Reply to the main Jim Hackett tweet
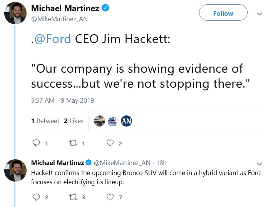 [x=37, y=143]
